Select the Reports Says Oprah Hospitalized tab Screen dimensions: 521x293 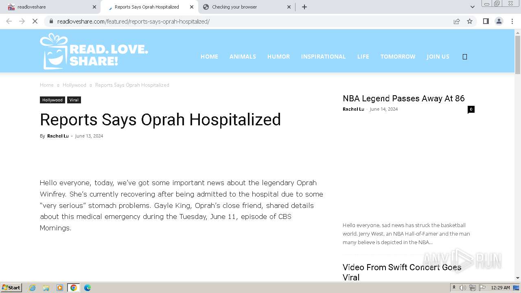[x=149, y=7]
